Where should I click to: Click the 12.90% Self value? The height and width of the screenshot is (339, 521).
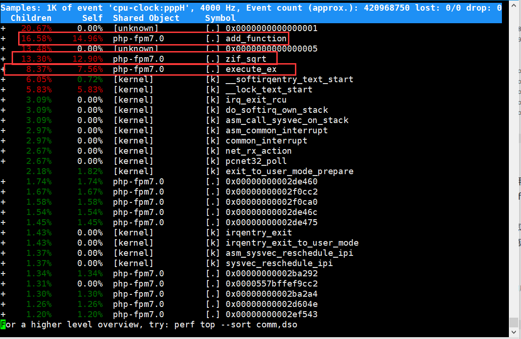(88, 59)
